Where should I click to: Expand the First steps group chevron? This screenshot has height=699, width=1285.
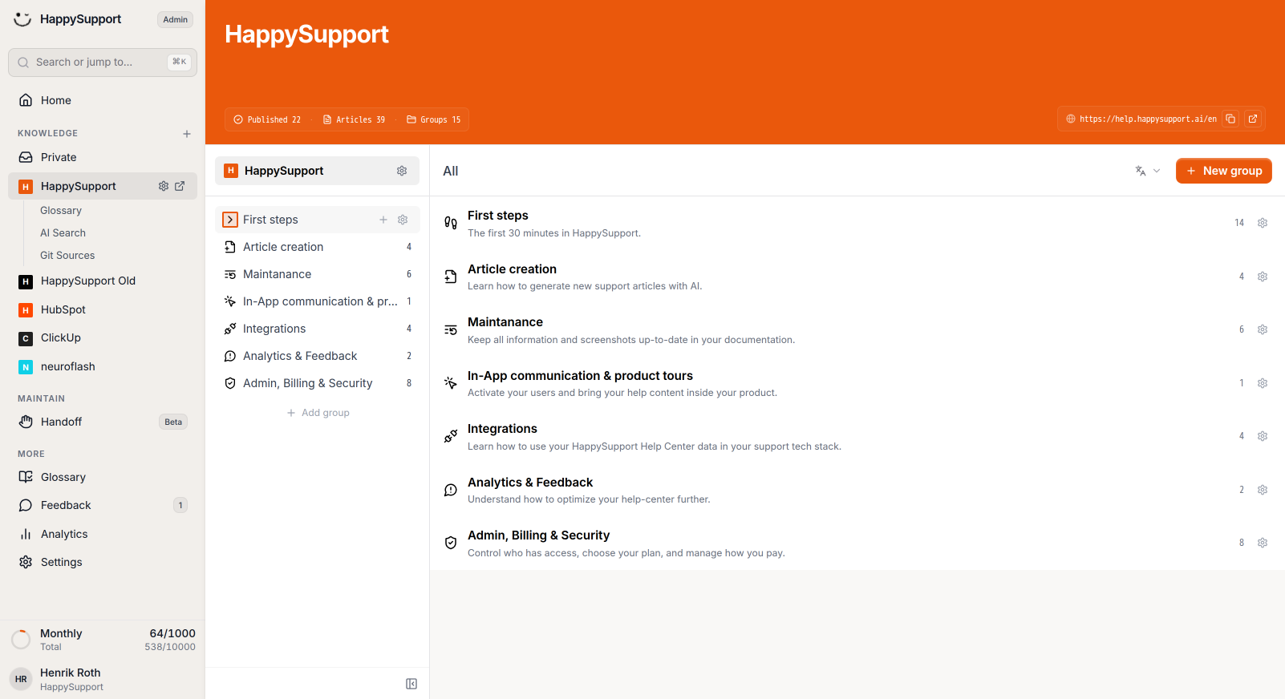(230, 220)
